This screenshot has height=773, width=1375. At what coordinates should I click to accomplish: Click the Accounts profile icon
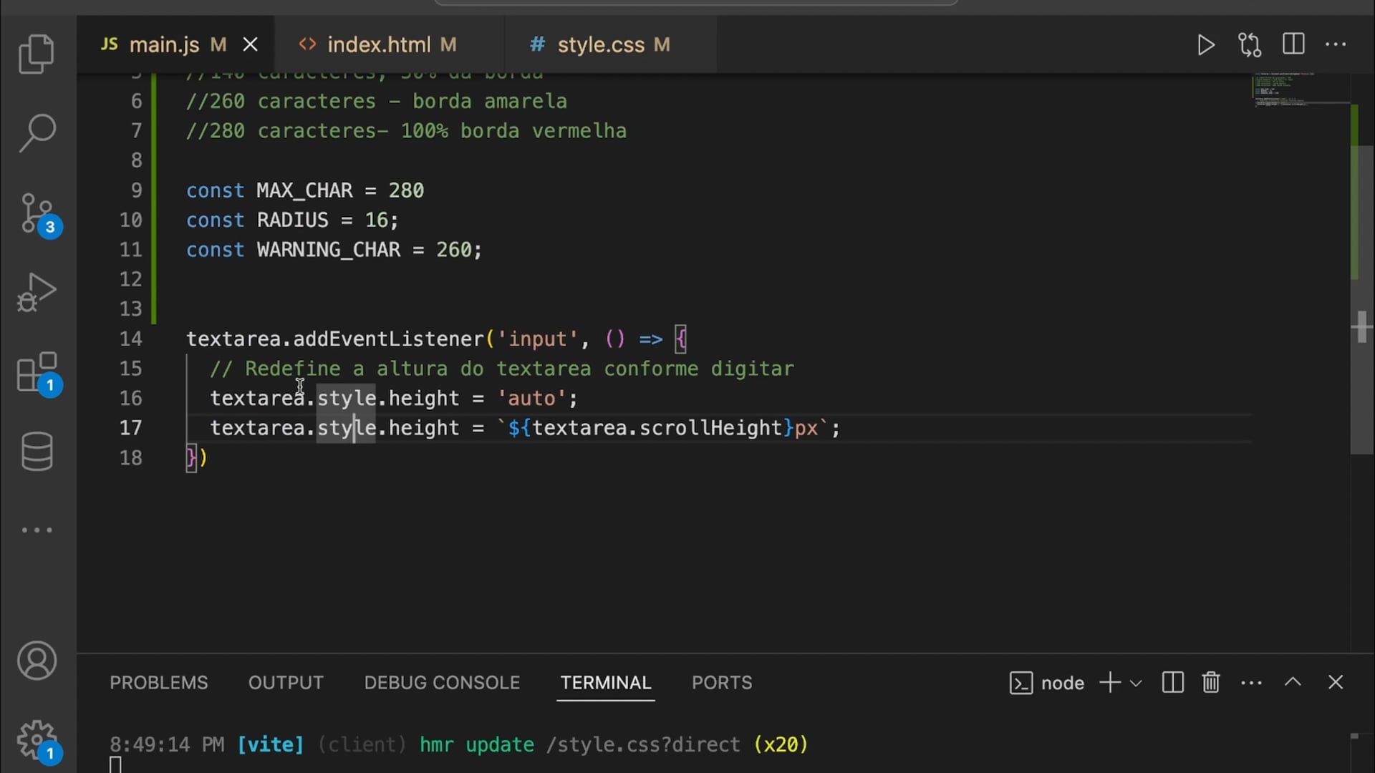(x=37, y=660)
